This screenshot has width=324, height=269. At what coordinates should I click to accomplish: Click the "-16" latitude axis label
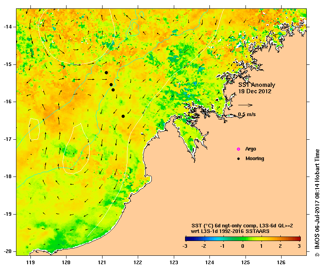8,102
